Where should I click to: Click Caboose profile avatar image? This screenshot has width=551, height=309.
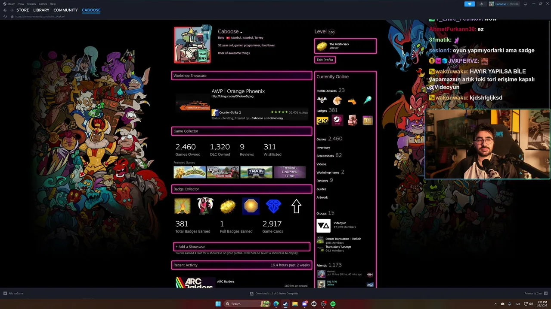[192, 45]
